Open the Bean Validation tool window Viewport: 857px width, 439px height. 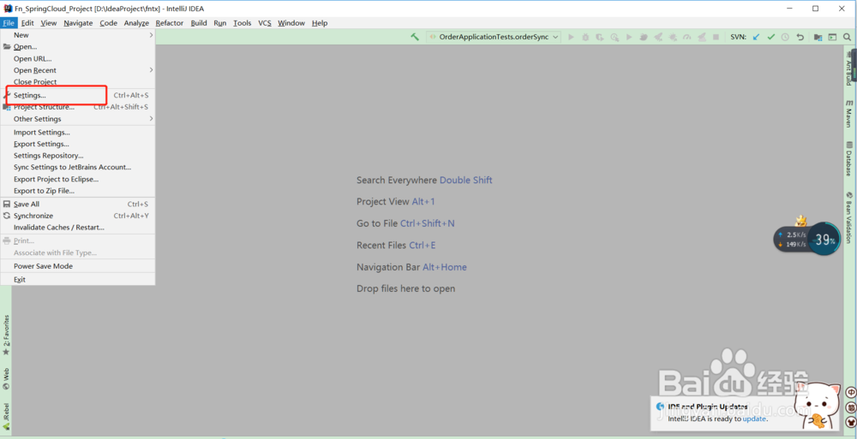click(848, 217)
